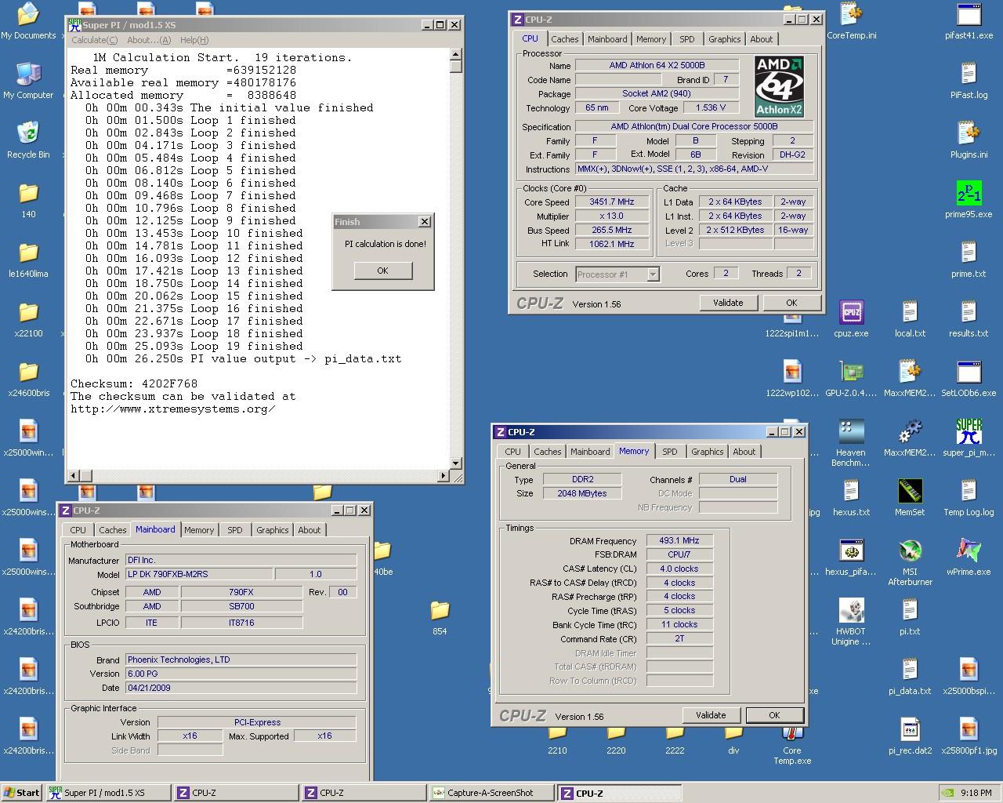Open Calculate menu in Super PI
This screenshot has width=1003, height=803.
[94, 40]
